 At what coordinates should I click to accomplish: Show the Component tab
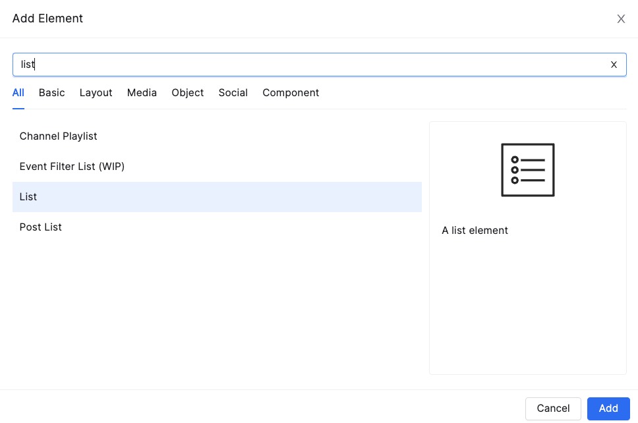291,93
